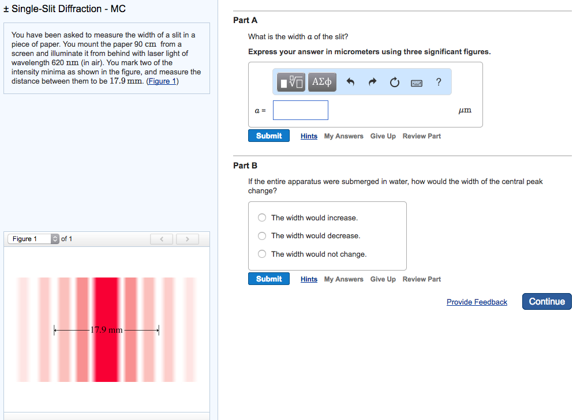Click the redo arrow icon

coord(372,82)
